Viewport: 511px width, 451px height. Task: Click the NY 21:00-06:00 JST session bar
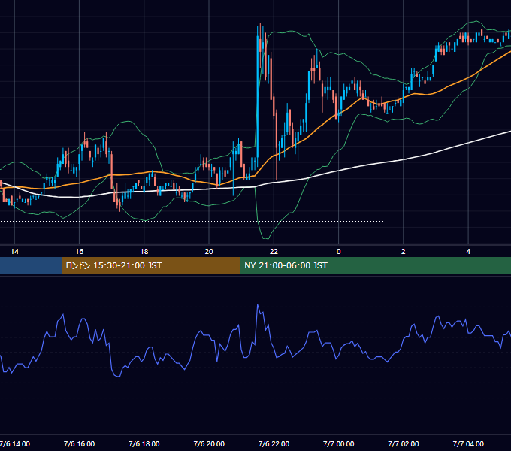tap(376, 265)
